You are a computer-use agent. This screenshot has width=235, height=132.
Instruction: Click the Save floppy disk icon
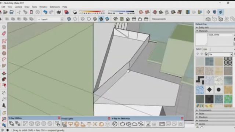(11, 12)
